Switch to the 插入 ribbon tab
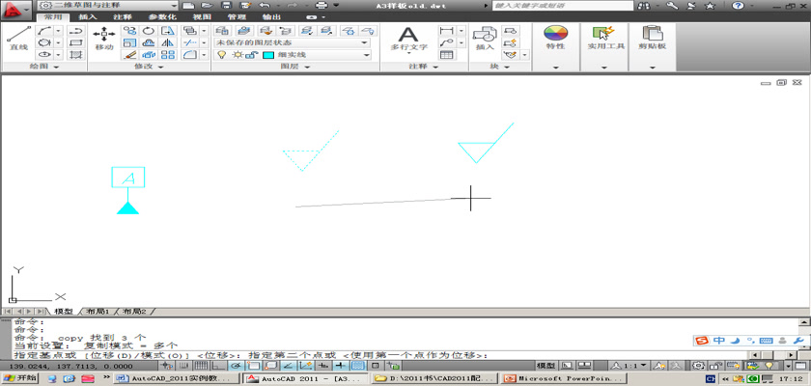This screenshot has width=811, height=386. point(88,17)
